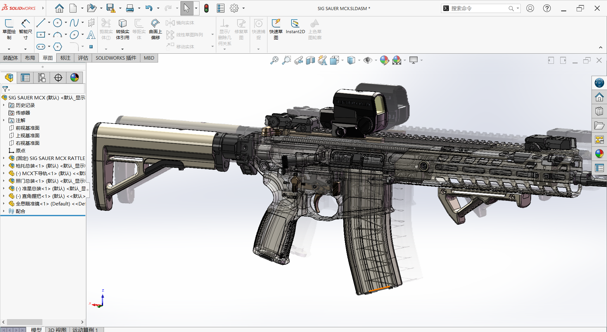607x332 pixels.
Task: Click Smart Dimension (智能尺寸) tool
Action: 26,29
